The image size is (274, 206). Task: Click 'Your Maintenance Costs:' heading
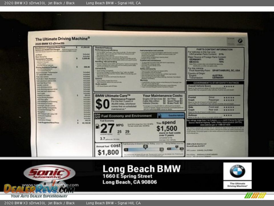tap(163, 96)
